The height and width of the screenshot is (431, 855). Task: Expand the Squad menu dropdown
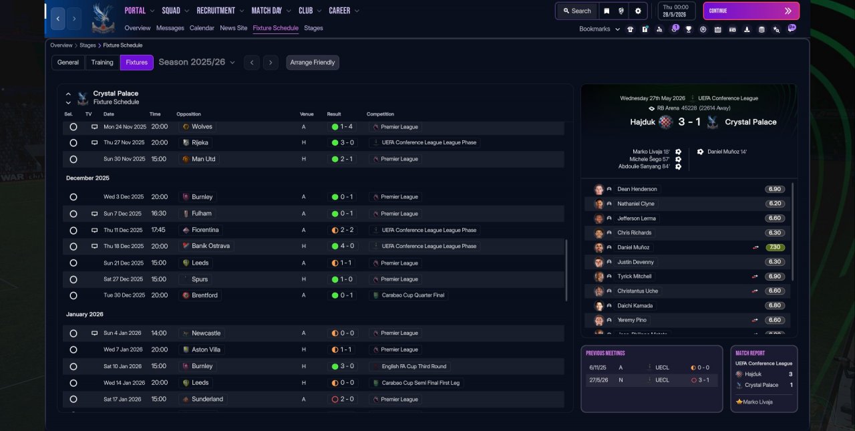pos(186,11)
